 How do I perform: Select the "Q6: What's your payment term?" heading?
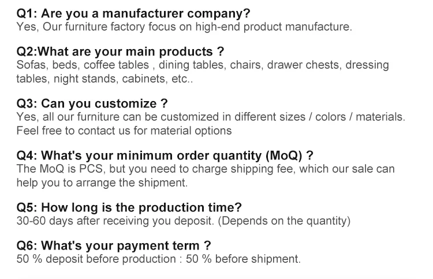[114, 246]
